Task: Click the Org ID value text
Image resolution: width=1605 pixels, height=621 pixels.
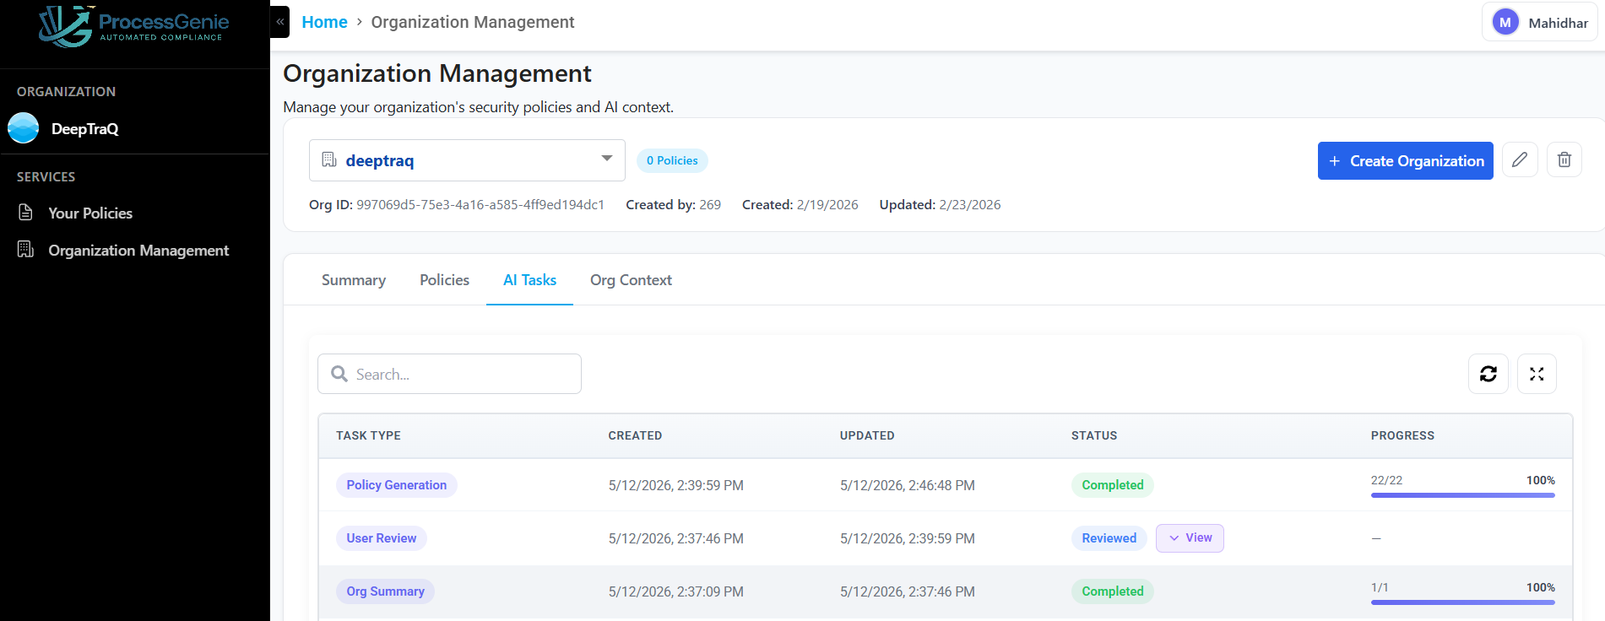Action: pos(480,204)
